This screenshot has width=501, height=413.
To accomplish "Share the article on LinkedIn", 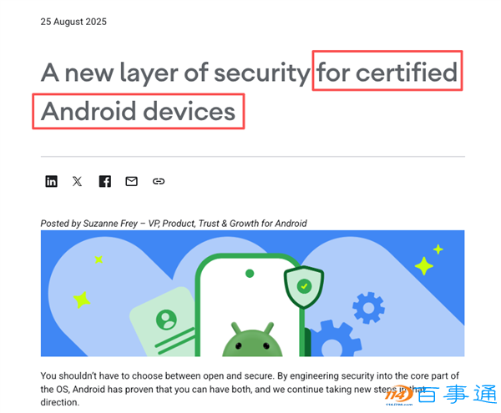I will point(51,181).
